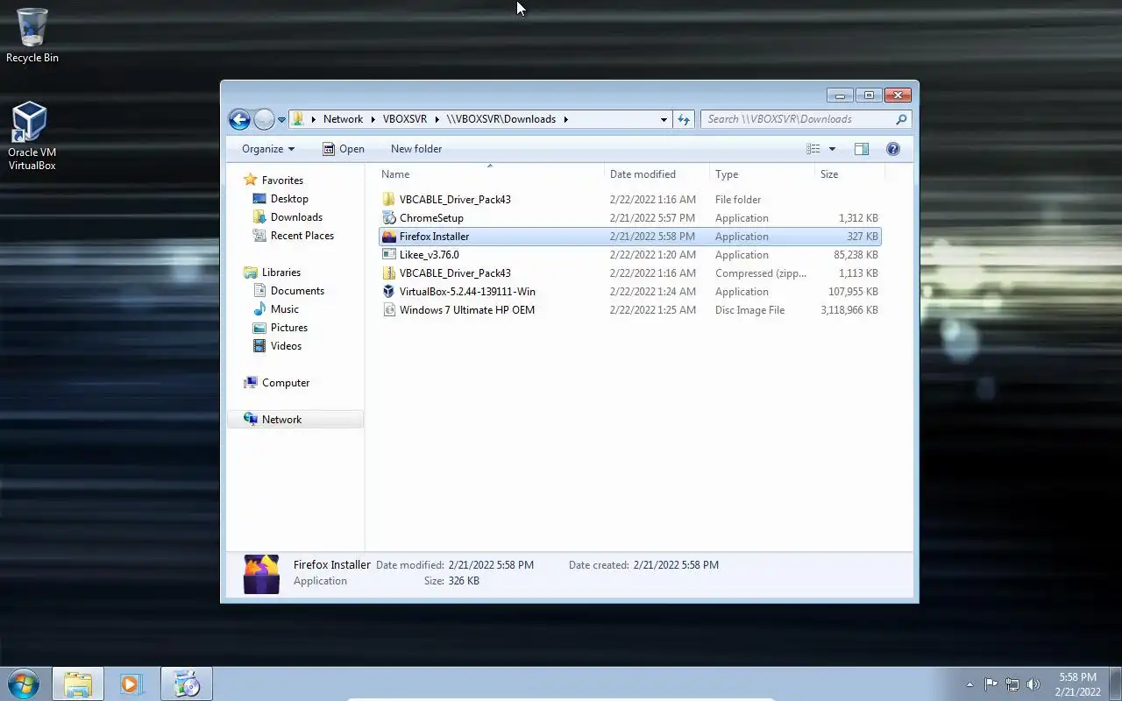Click Open in the toolbar
1122x701 pixels.
tap(343, 149)
